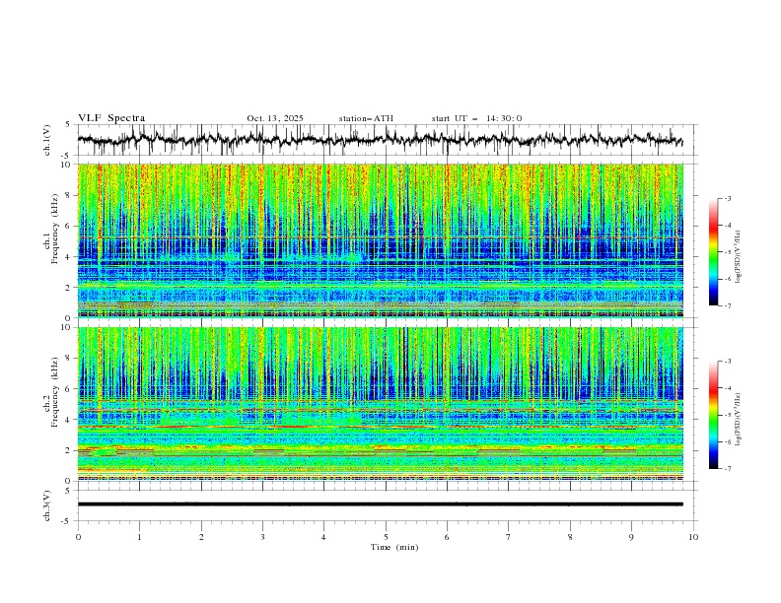Click the 'Time (min)' axis label

click(394, 547)
